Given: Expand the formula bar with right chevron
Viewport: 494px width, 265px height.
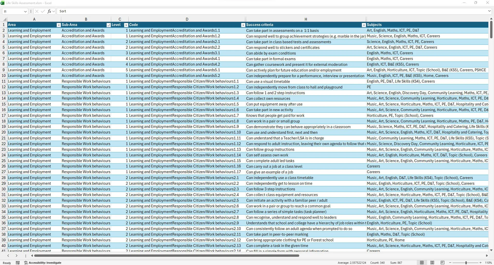Looking at the screenshot, I should (x=489, y=11).
